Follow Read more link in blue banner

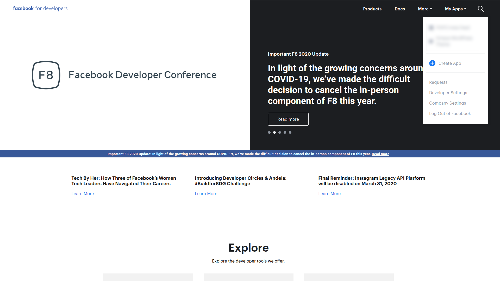point(380,154)
